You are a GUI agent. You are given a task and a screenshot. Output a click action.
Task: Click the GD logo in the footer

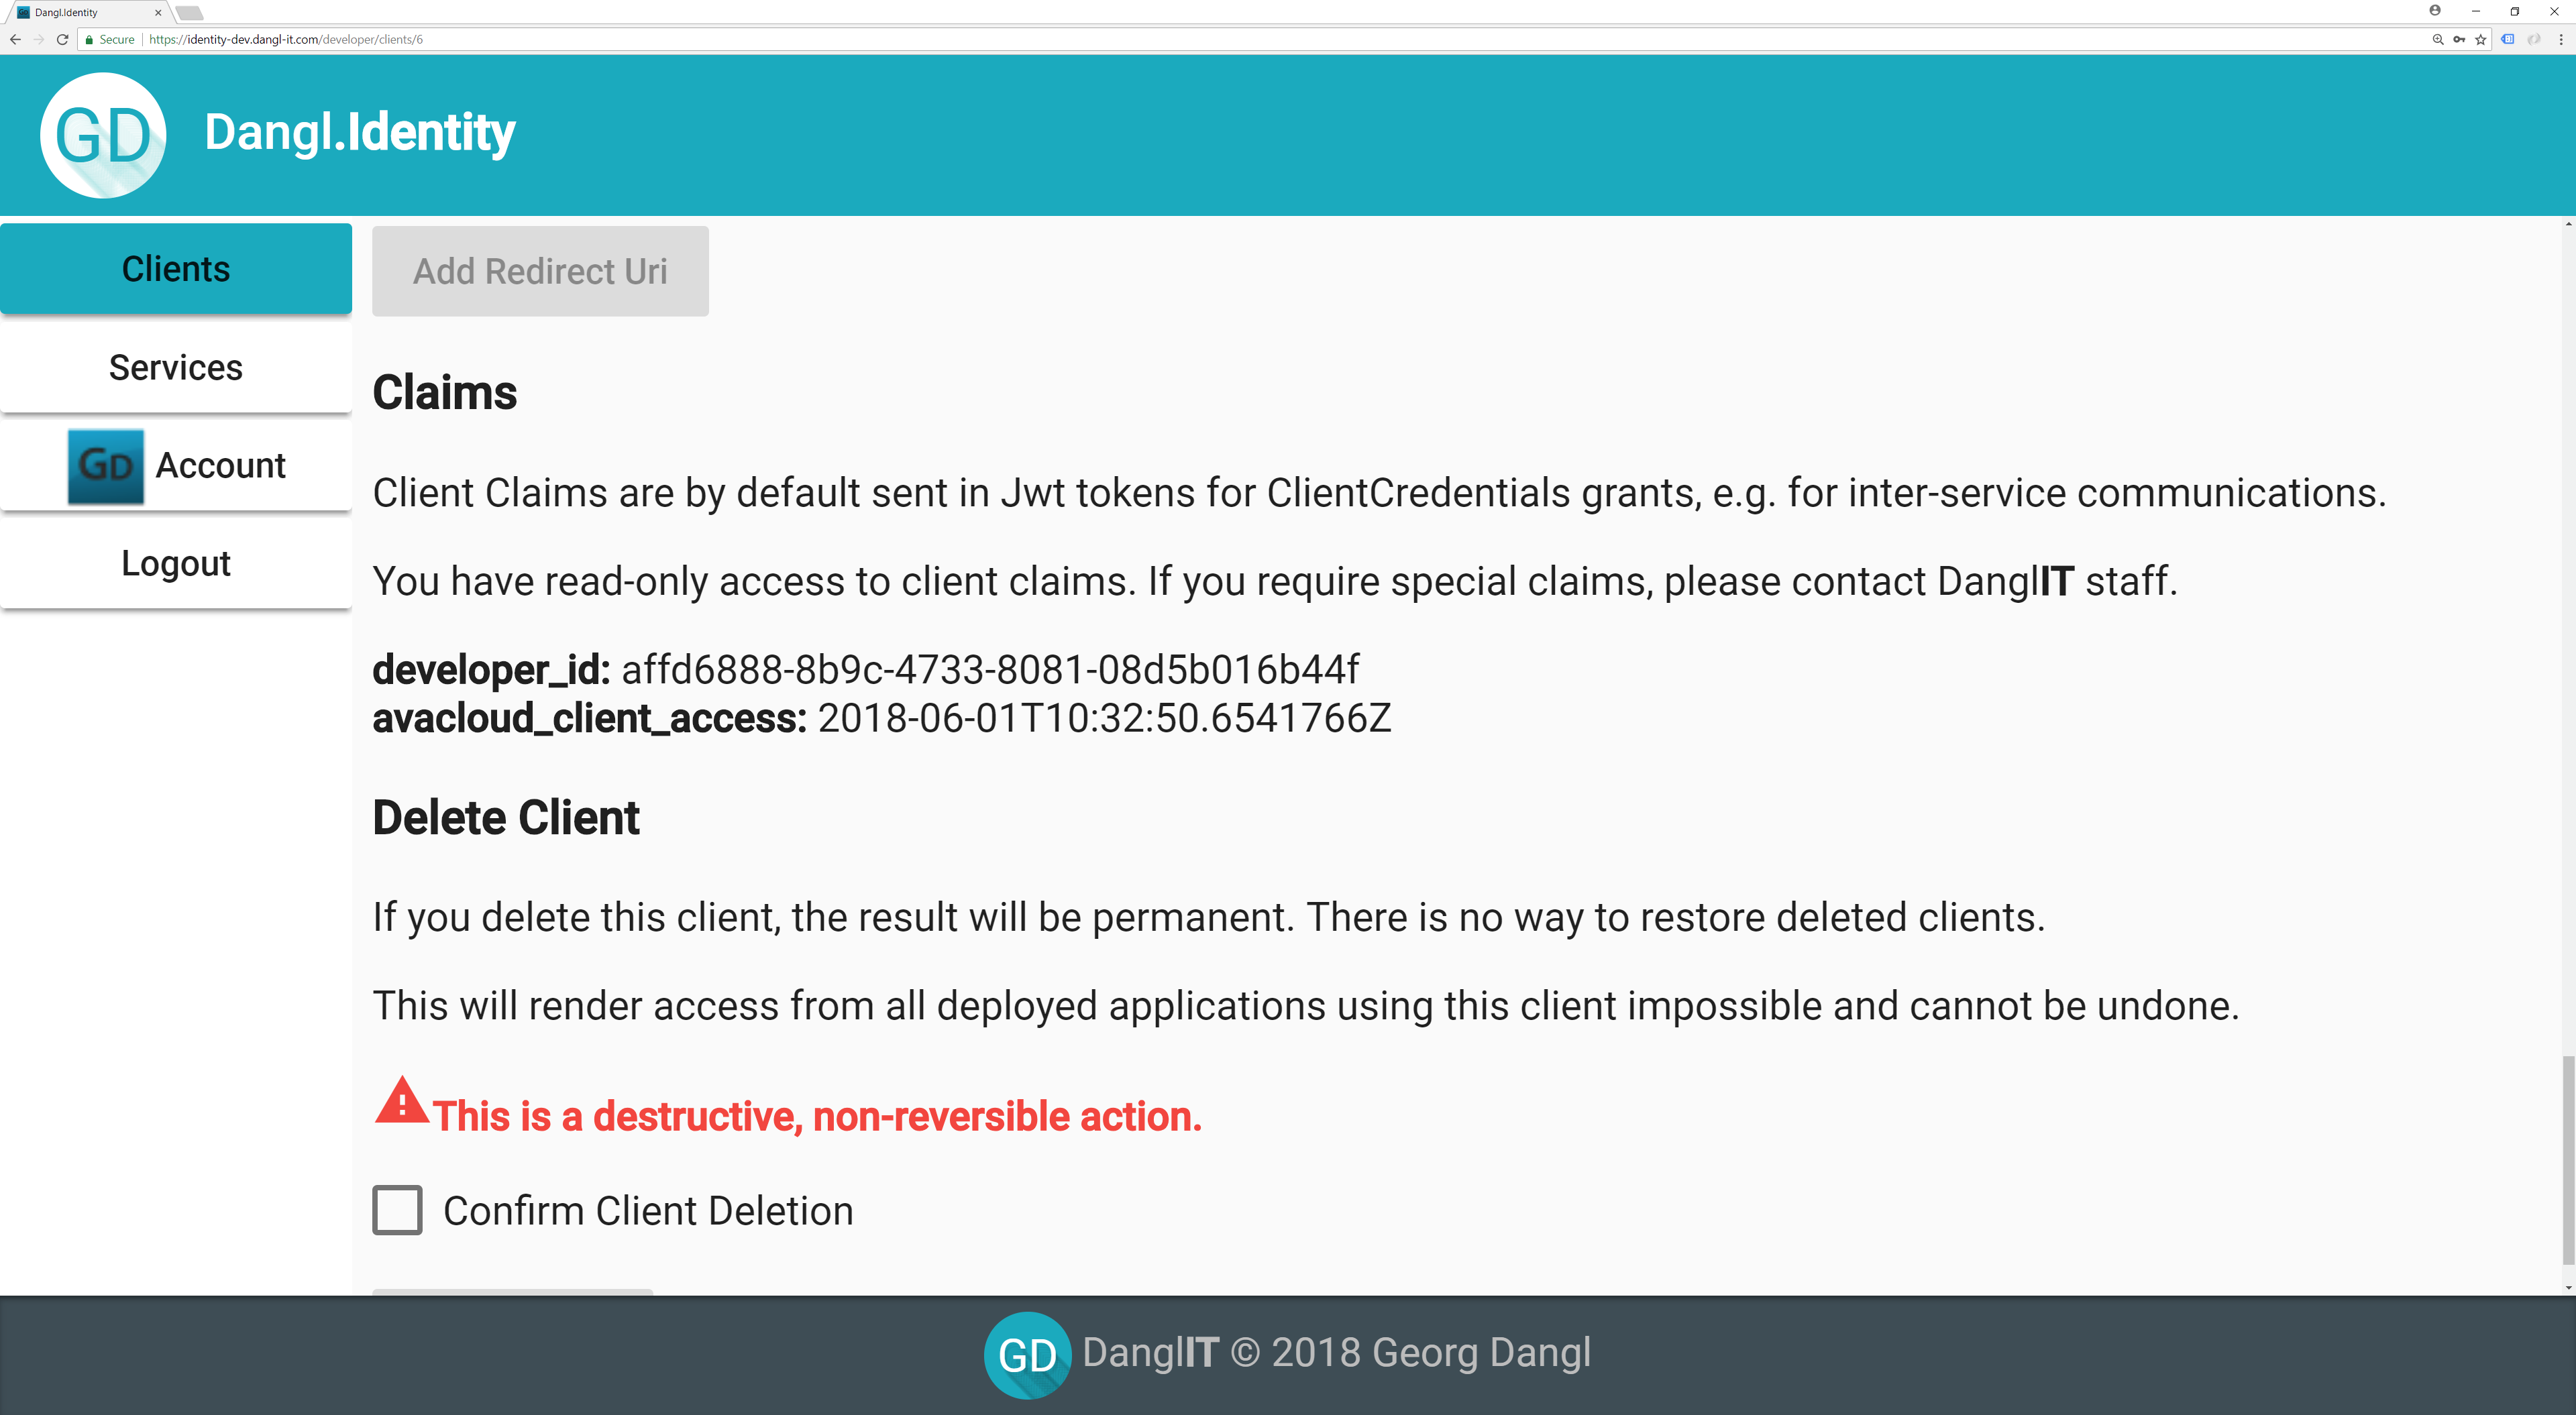click(1027, 1354)
